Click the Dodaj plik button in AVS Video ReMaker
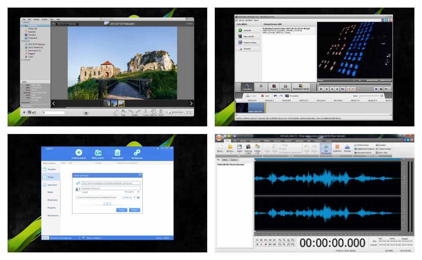The width and height of the screenshot is (422, 260). (x=248, y=30)
